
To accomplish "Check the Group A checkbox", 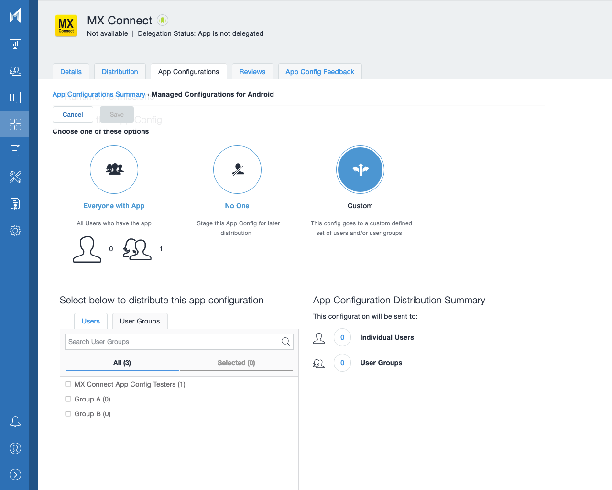I will (x=68, y=399).
